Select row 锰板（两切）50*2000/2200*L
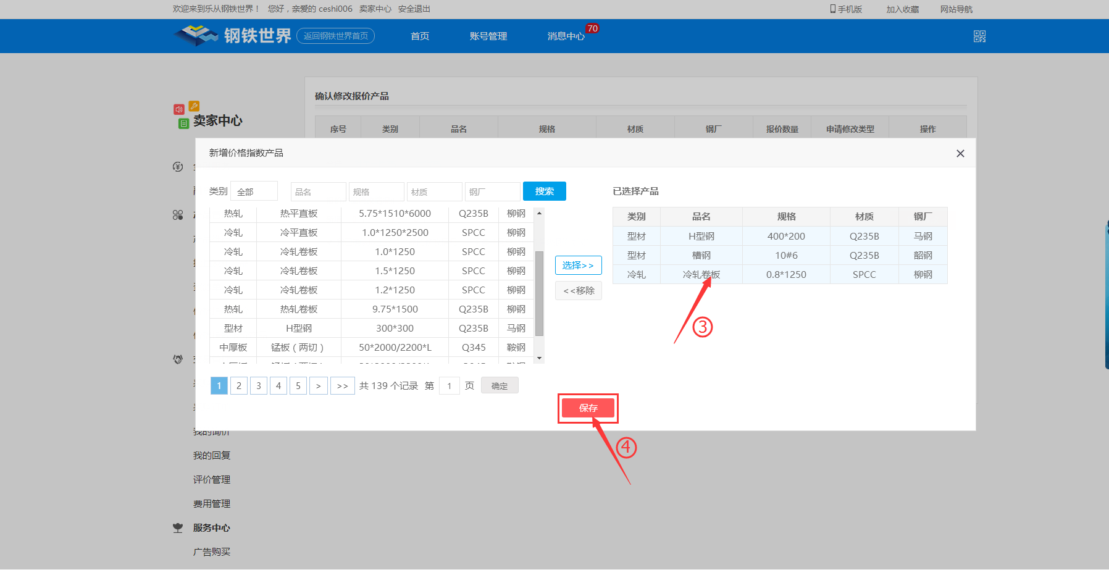The image size is (1109, 570). [372, 348]
